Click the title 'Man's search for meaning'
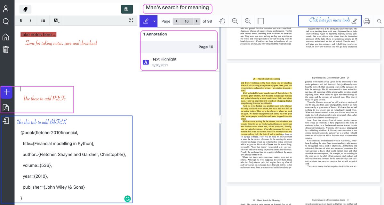The width and height of the screenshot is (384, 205). 177,8
